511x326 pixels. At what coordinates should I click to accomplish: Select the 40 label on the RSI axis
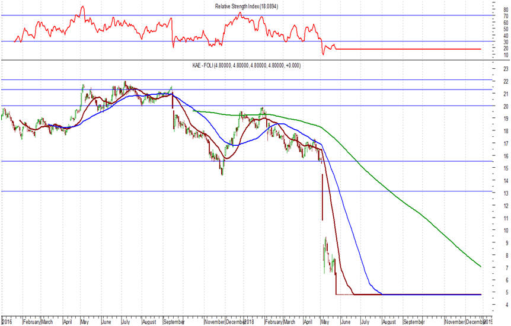(x=506, y=36)
